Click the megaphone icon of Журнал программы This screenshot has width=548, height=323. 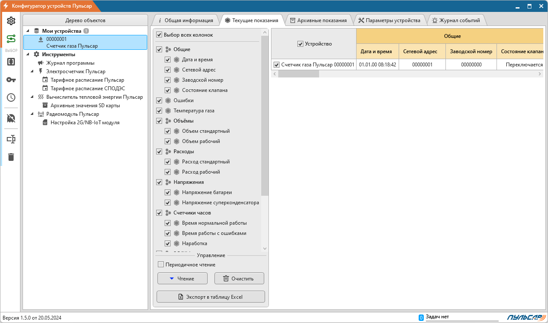click(41, 63)
